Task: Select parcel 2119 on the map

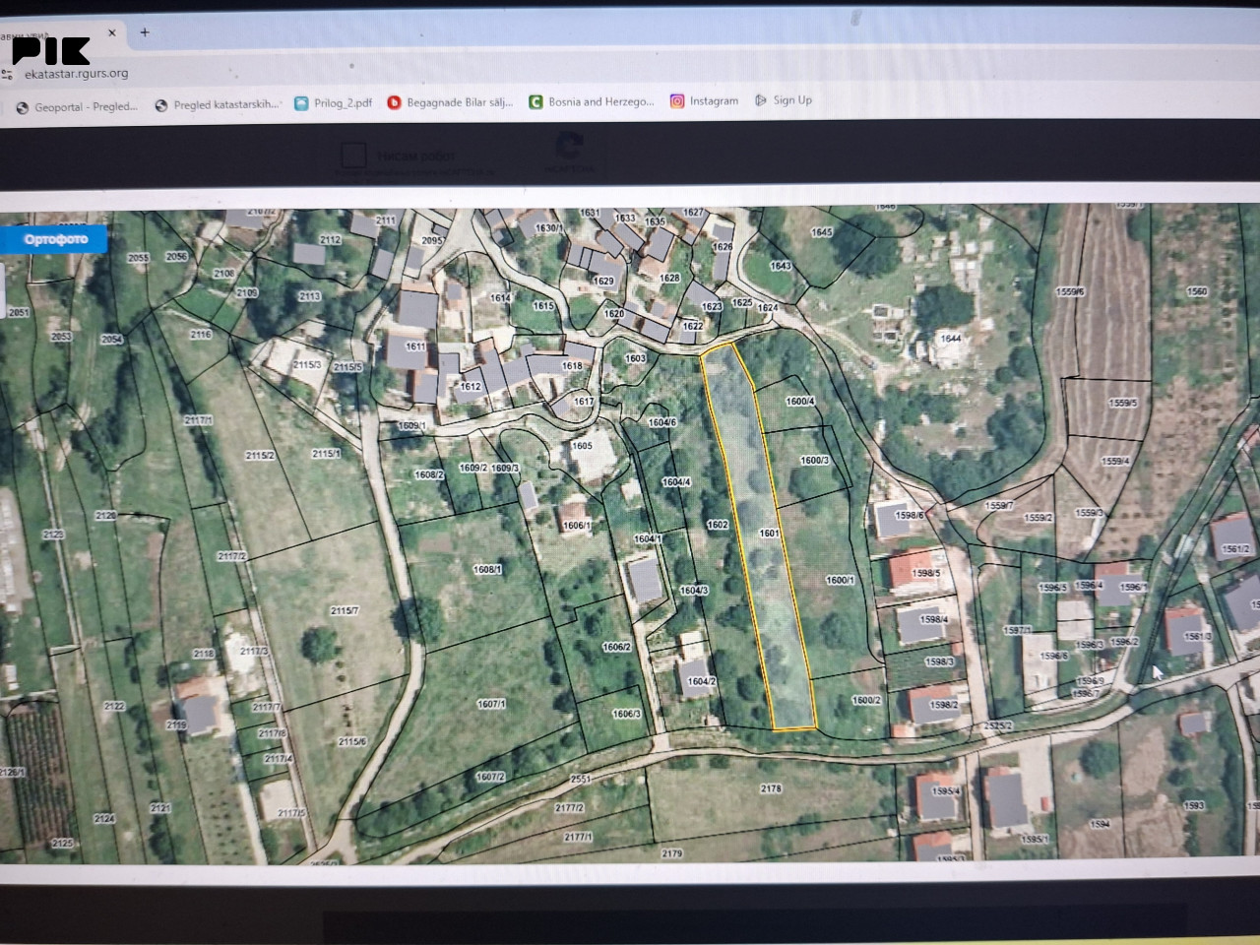Action: [176, 725]
